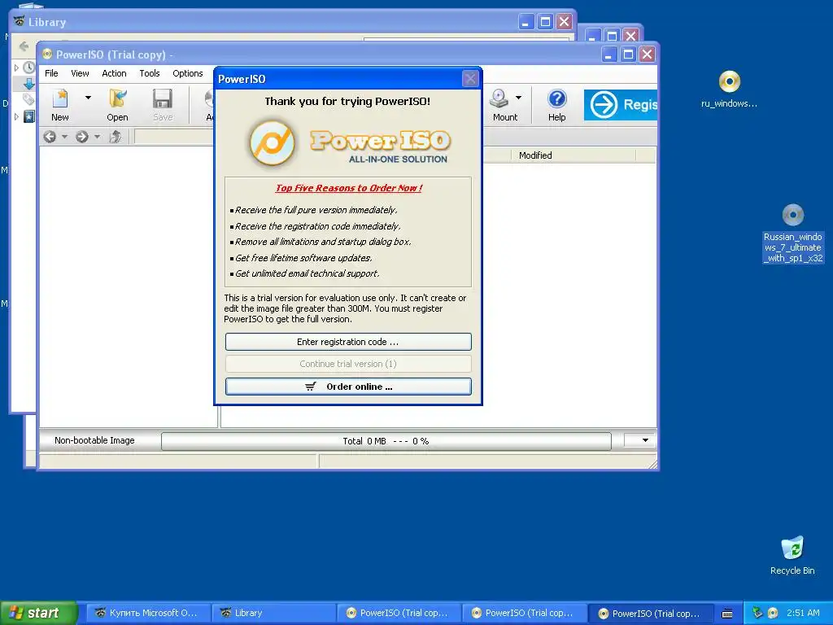Open the Tools menu
The height and width of the screenshot is (625, 833).
click(150, 73)
